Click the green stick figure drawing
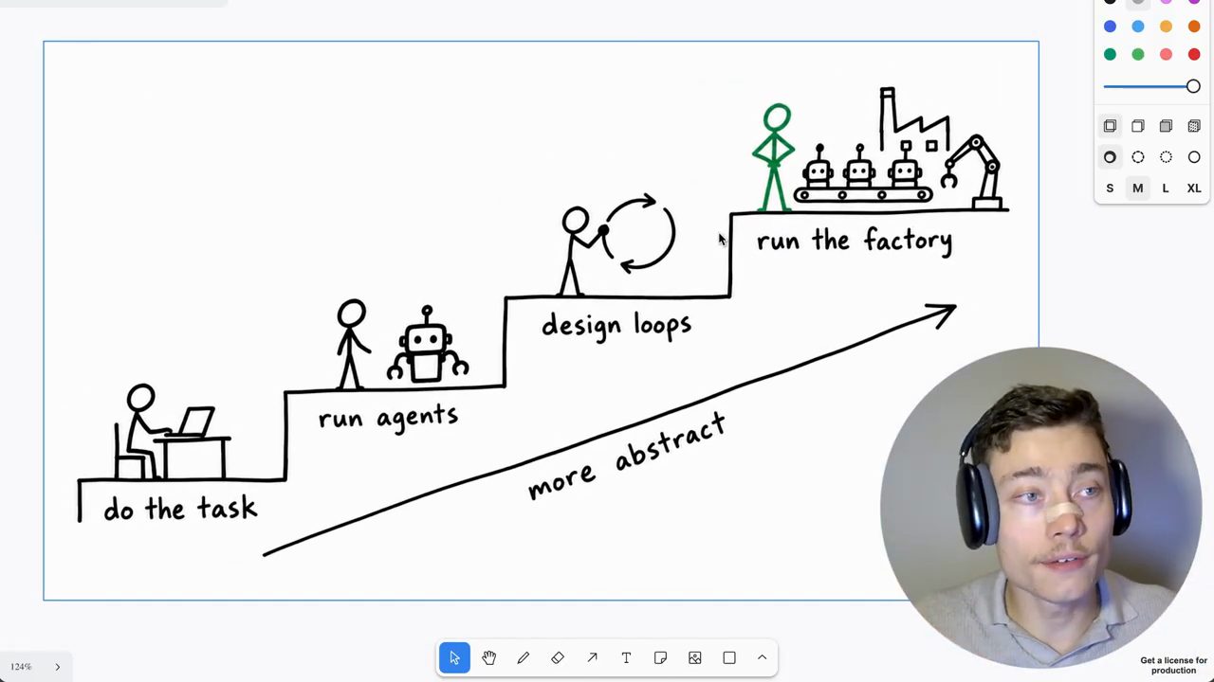Screen dimensions: 1214x682 [775, 158]
